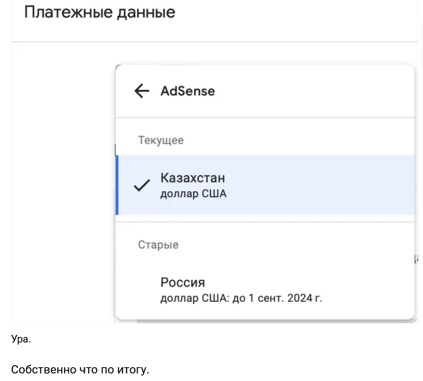
Task: Select the old Россия payment profile
Action: coord(265,290)
